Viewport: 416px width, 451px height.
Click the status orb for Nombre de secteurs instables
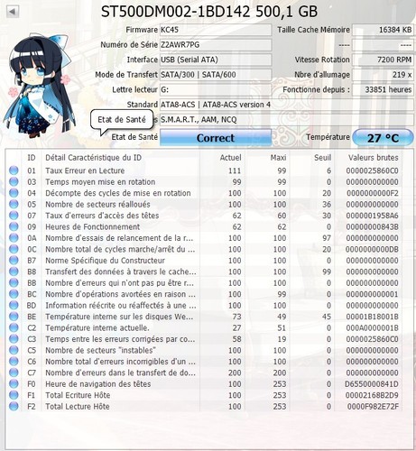coord(14,350)
